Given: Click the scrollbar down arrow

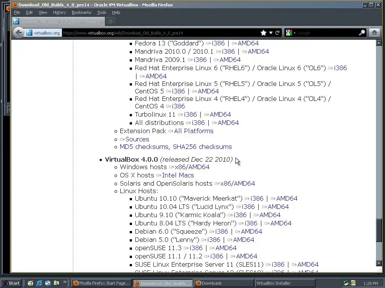Looking at the screenshot, I should 379,263.
